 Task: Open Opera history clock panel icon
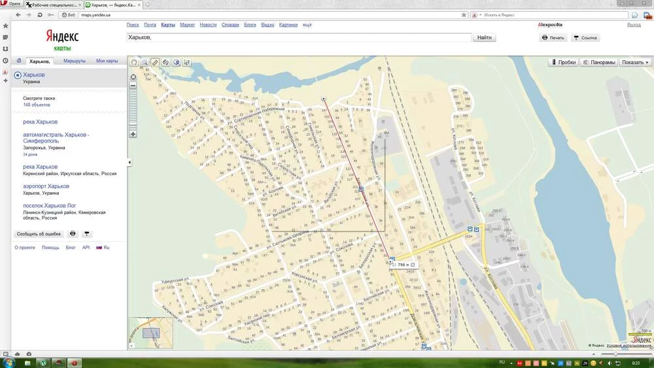point(5,60)
